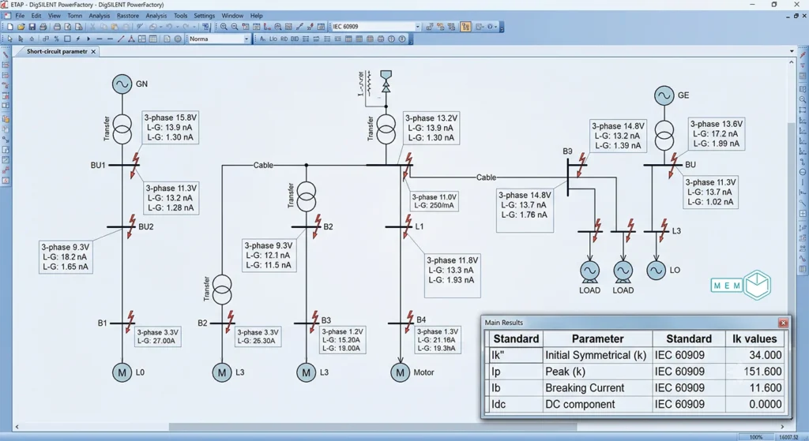This screenshot has width=809, height=441.
Task: Click the MEM logo badge
Action: pos(741,285)
